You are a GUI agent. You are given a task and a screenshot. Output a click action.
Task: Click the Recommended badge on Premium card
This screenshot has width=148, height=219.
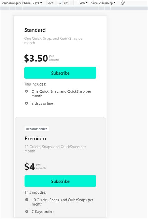tap(37, 129)
